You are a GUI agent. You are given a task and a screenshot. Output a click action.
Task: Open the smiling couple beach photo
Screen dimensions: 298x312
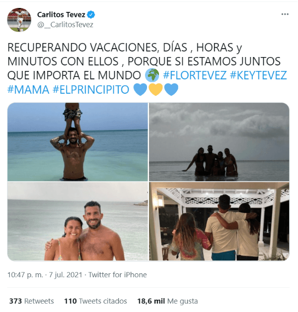click(77, 221)
